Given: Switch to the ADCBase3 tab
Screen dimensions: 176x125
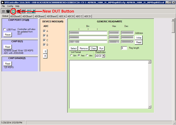Looking at the screenshot, I should [x=52, y=16].
